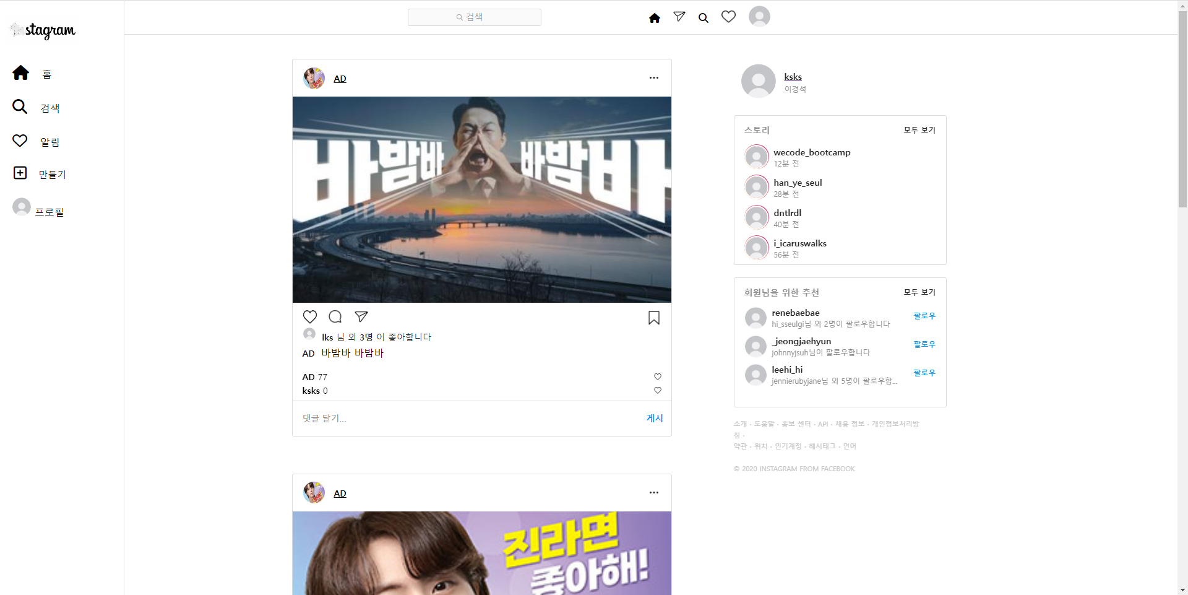This screenshot has height=595, width=1188.
Task: Toggle the like heart next to AD 77
Action: click(657, 376)
